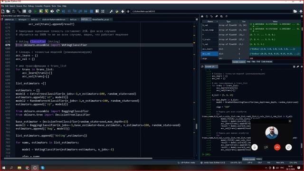Open Preferences with the wrench icon
The image size is (304, 171).
point(111,11)
